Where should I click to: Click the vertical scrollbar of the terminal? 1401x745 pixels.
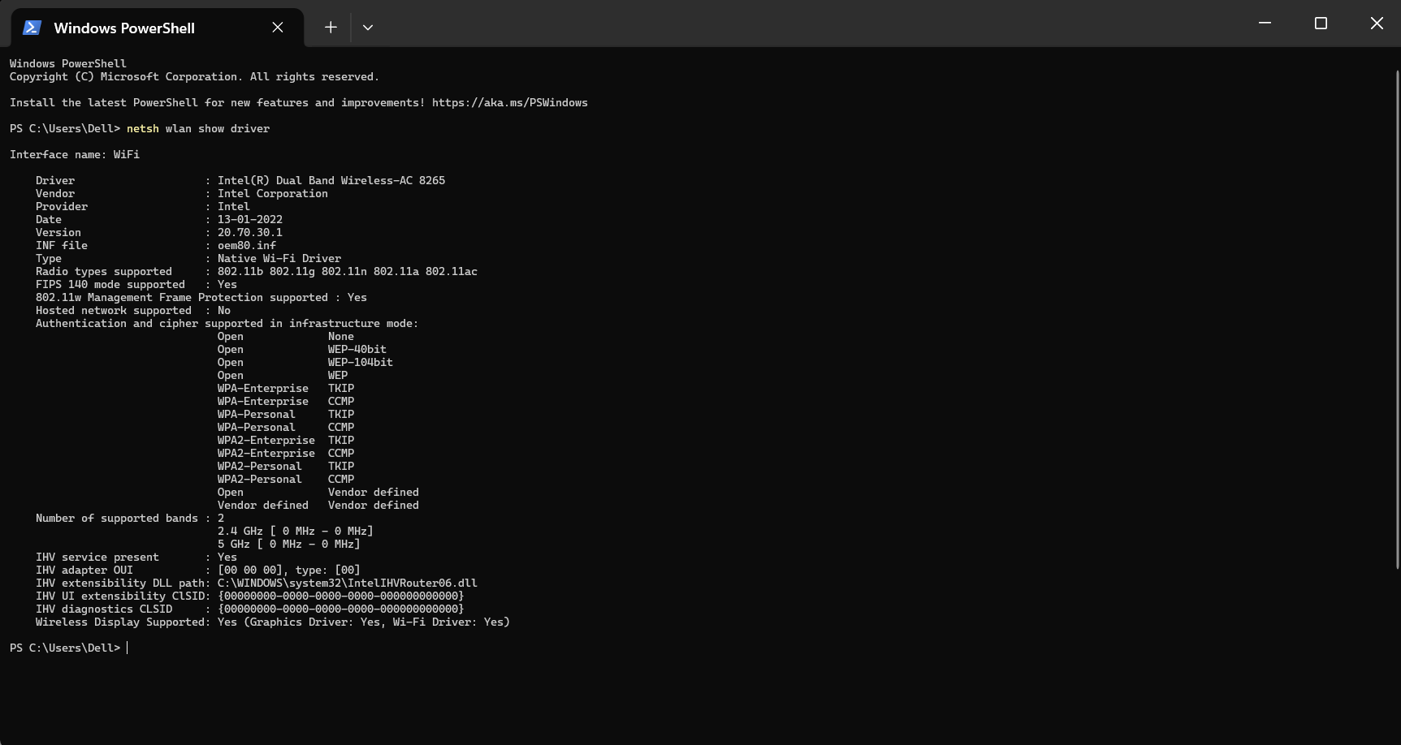click(1397, 319)
